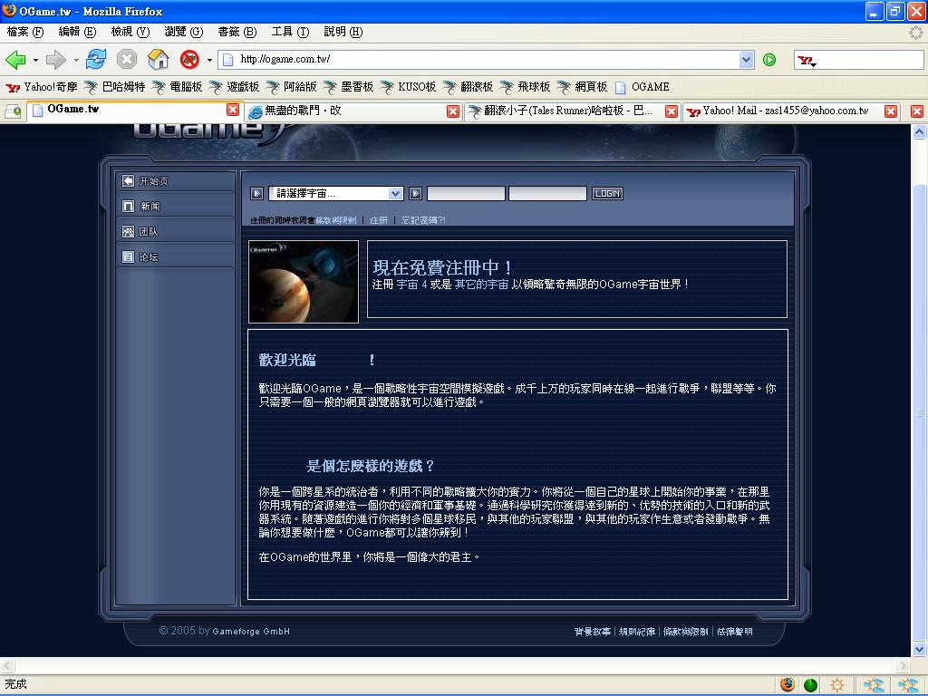Open the OGAME bookmark
Screen dimensions: 928x696
click(x=643, y=87)
